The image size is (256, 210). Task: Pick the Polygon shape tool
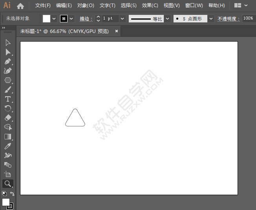tap(8, 80)
